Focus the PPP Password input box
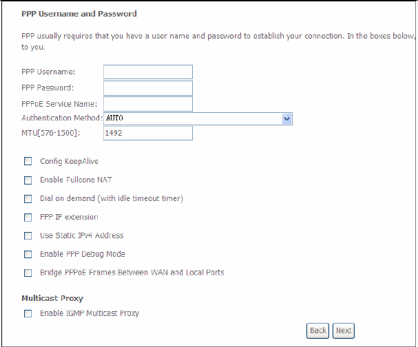The width and height of the screenshot is (418, 347). click(x=148, y=88)
